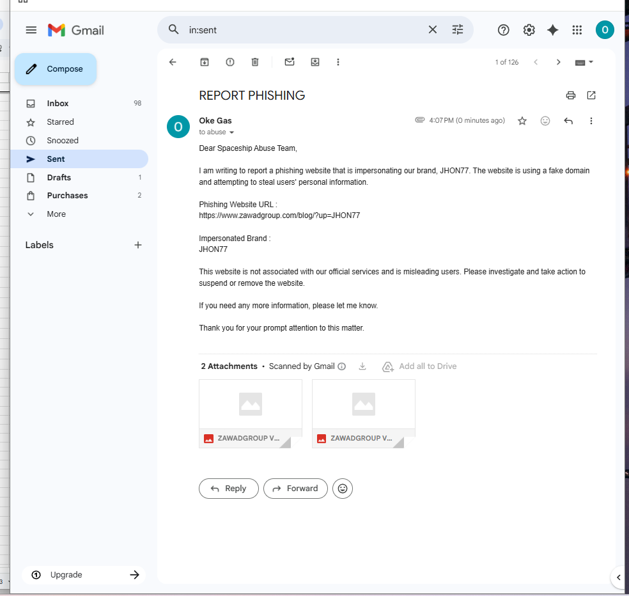Print all with printer icon
The image size is (629, 596).
[x=570, y=95]
